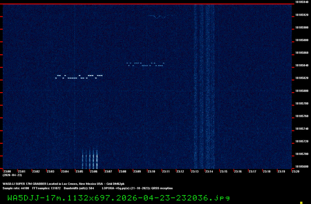Select the 23:11 time label
Image resolution: width=311 pixels, height=204 pixels.
point(166,171)
